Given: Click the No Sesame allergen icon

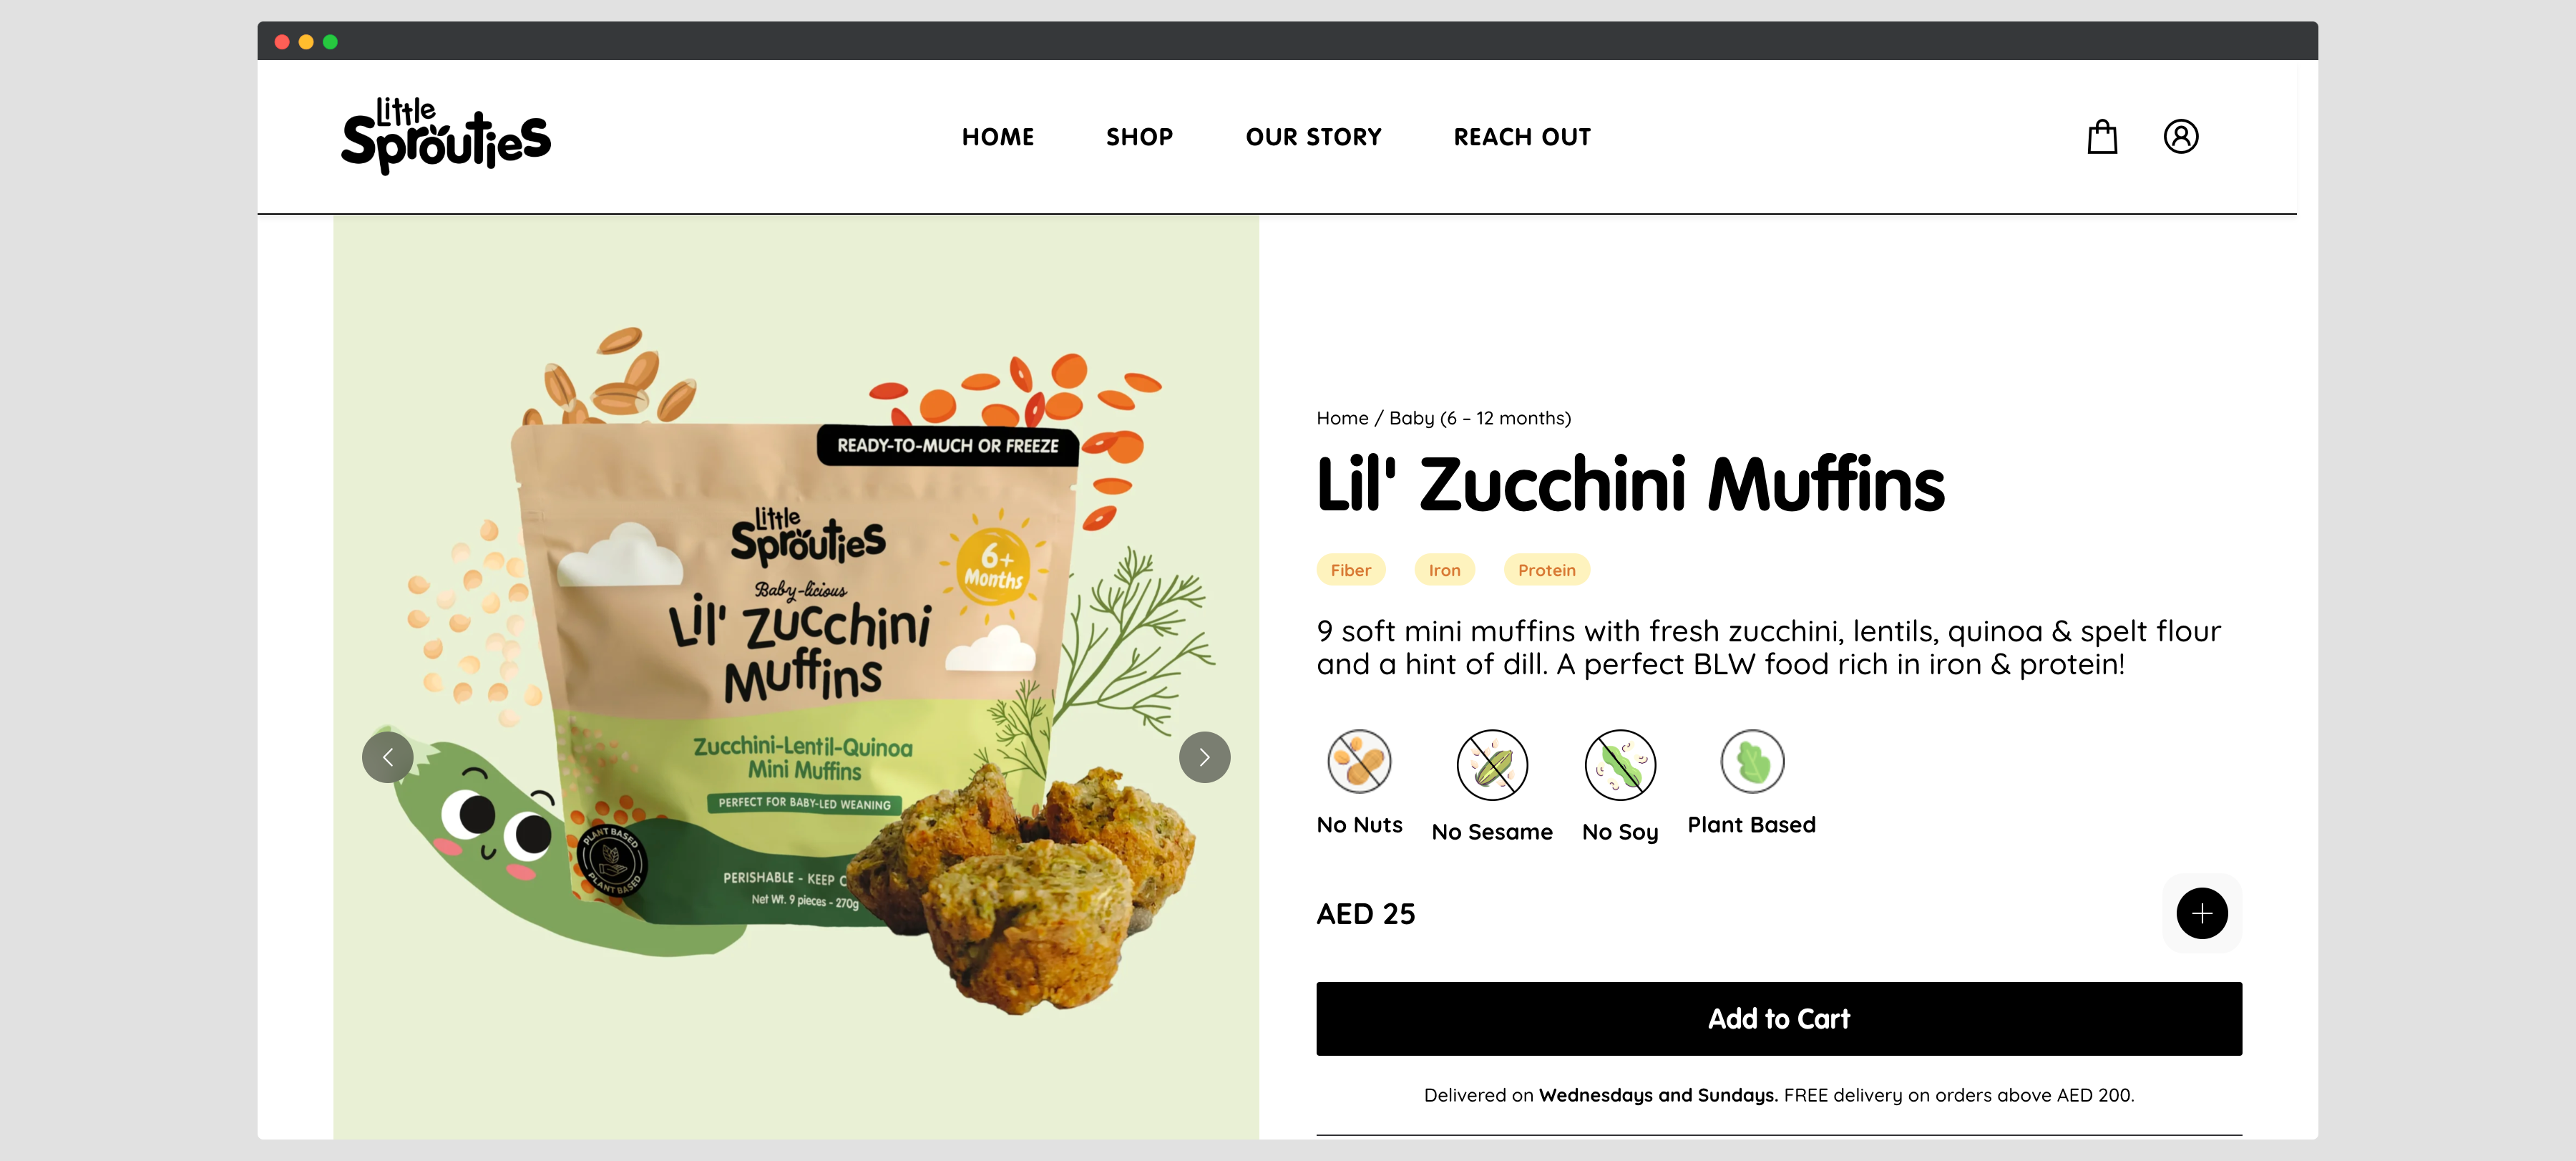Looking at the screenshot, I should click(1492, 765).
